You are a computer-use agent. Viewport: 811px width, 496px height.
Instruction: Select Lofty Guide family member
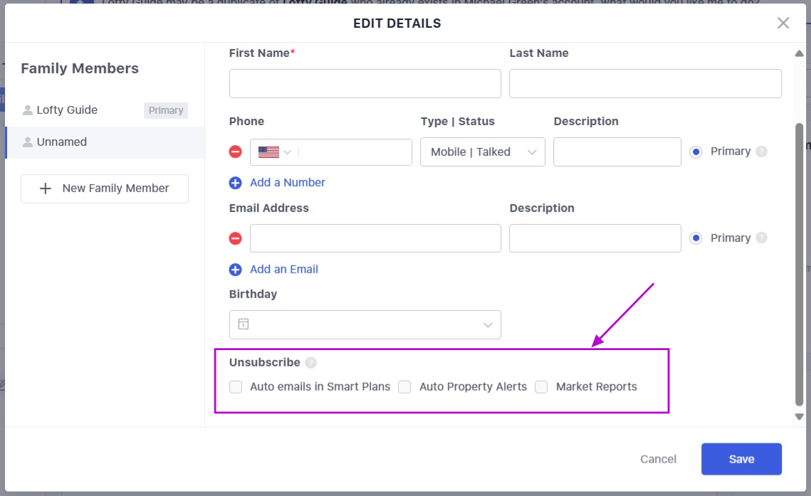[x=67, y=110]
